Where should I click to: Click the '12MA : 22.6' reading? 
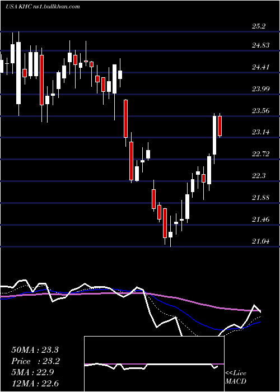click(35, 383)
